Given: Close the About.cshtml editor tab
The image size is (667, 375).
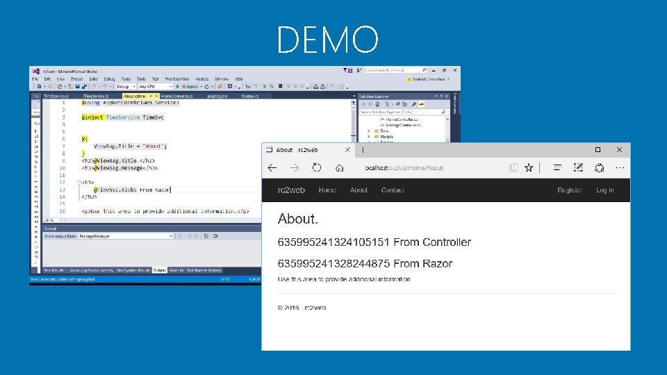Looking at the screenshot, I should pyautogui.click(x=156, y=96).
